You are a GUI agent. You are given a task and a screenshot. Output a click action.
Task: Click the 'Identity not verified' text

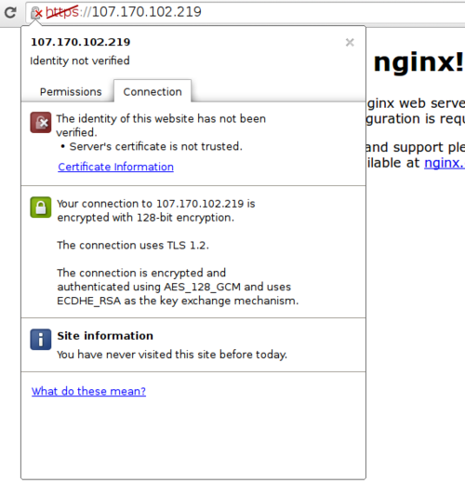(80, 60)
